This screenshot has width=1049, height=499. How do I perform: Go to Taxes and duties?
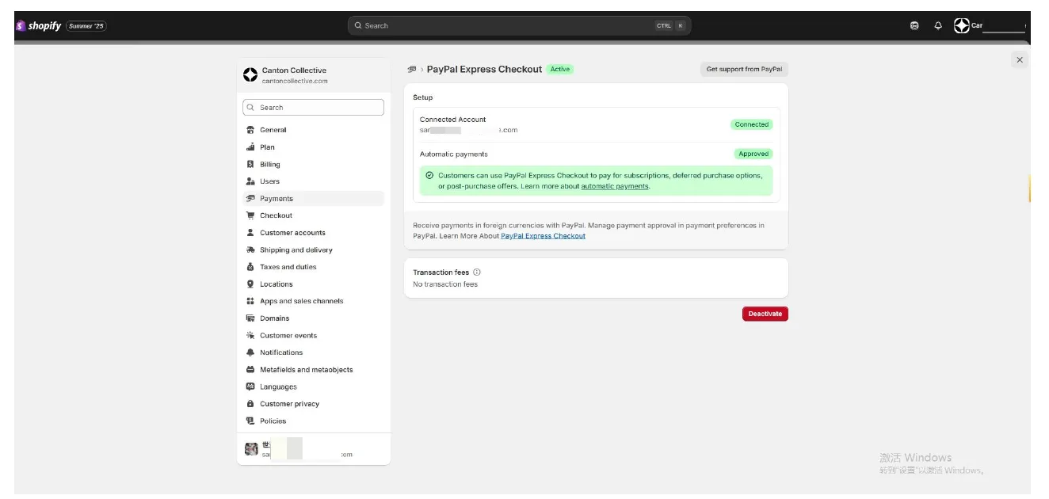click(313, 267)
